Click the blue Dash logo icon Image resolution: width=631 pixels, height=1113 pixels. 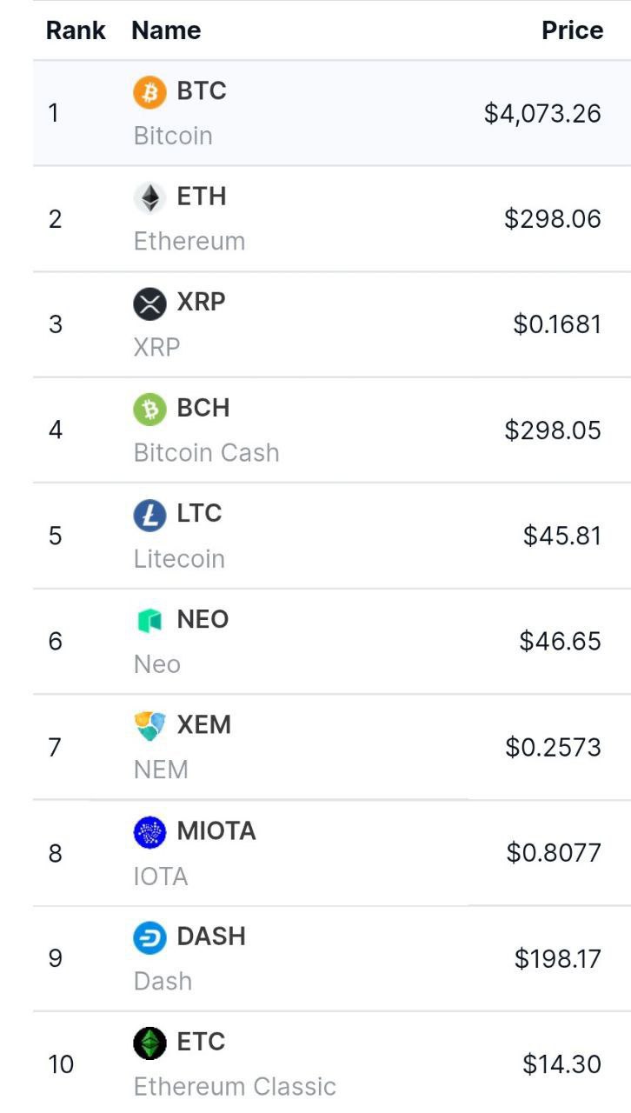click(x=149, y=937)
